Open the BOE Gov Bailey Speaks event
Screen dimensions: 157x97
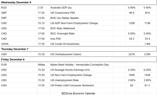coord(65,18)
